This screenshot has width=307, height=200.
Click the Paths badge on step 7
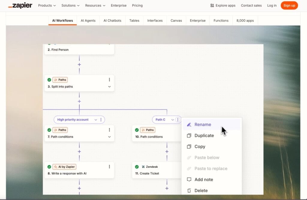click(x=60, y=130)
